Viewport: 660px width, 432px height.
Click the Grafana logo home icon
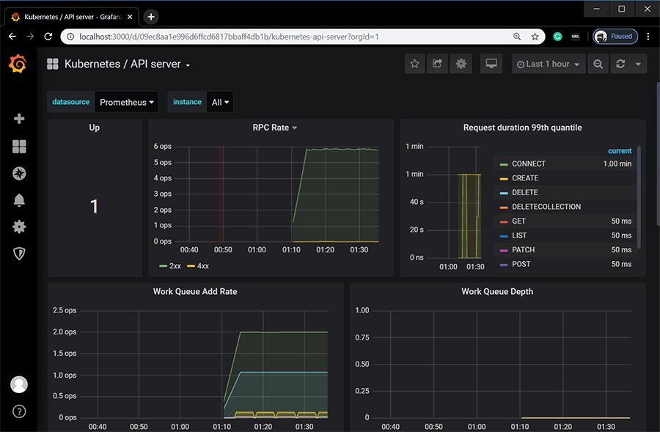tap(19, 65)
